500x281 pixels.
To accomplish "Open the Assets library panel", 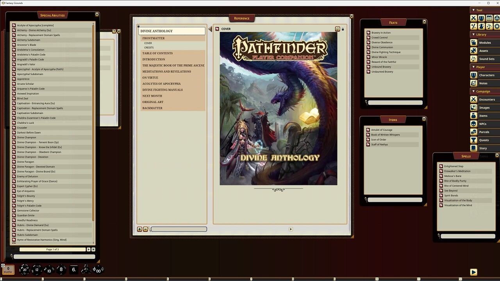I will (x=486, y=50).
